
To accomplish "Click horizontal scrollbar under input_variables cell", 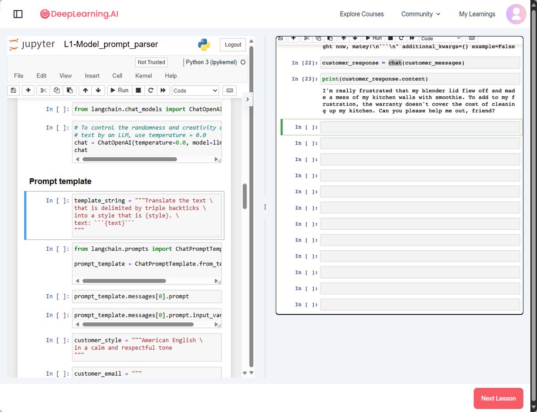I will (138, 324).
